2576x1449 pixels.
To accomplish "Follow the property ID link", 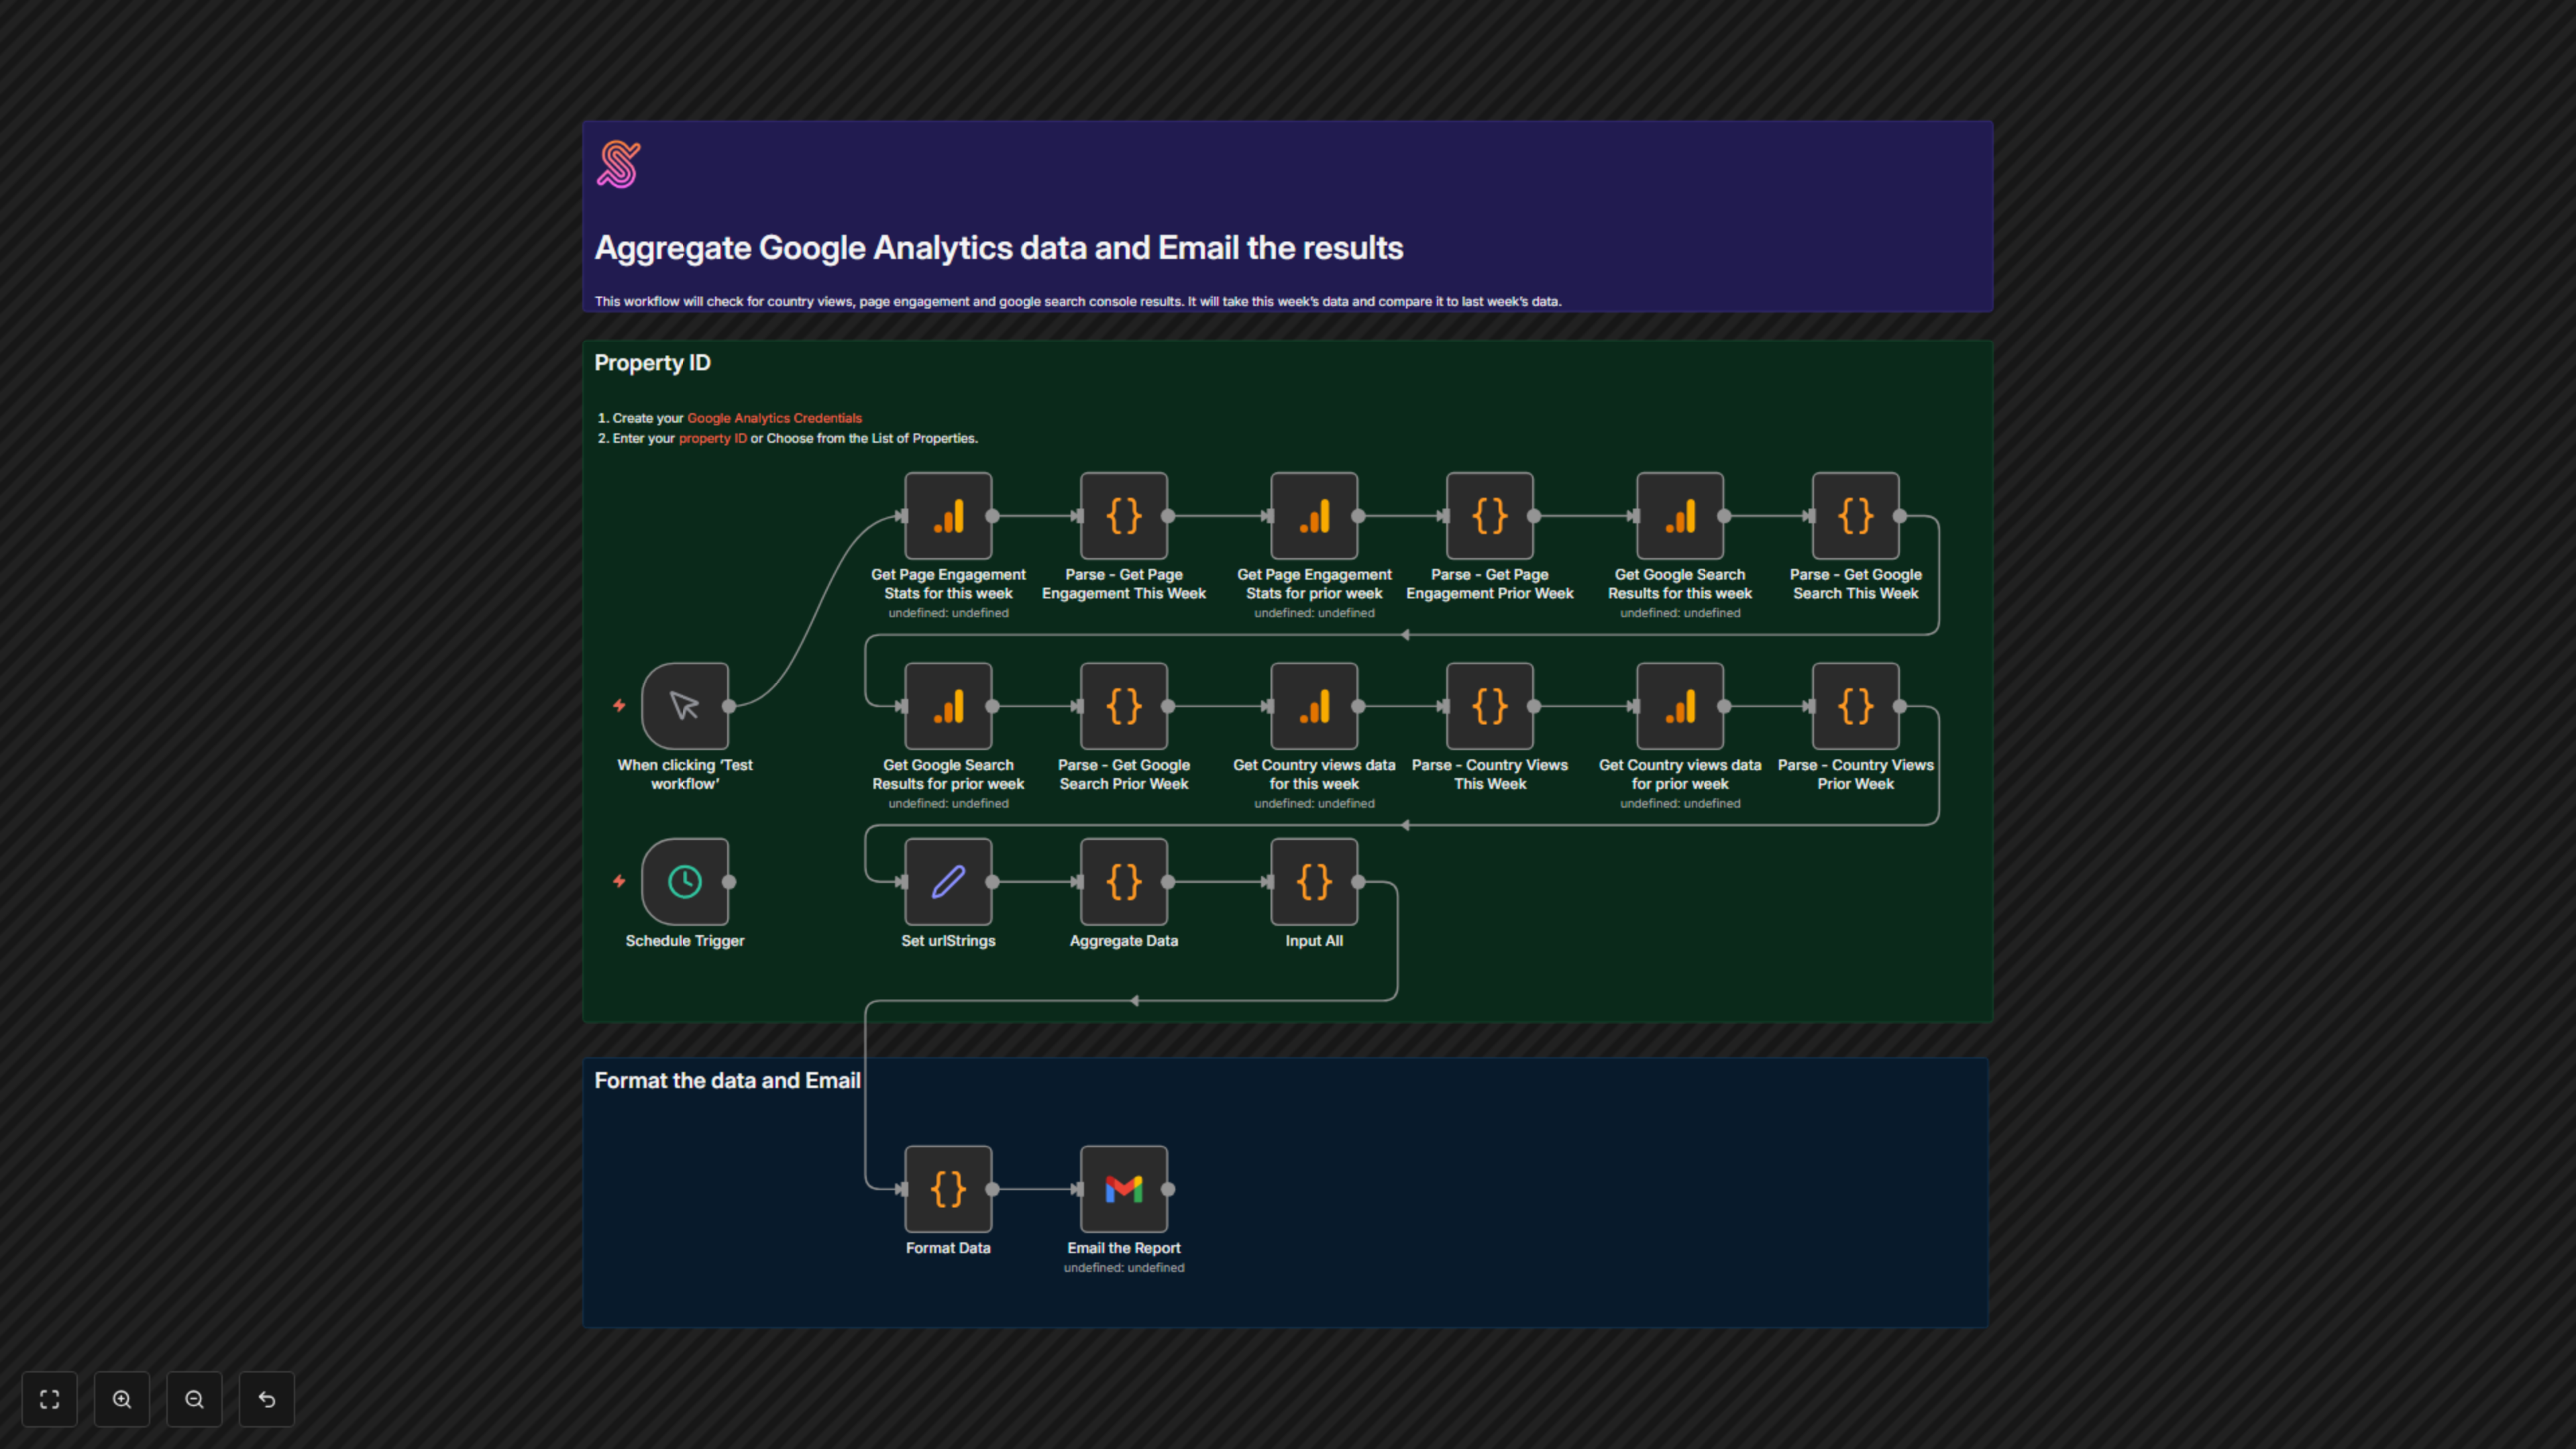I will [x=712, y=438].
